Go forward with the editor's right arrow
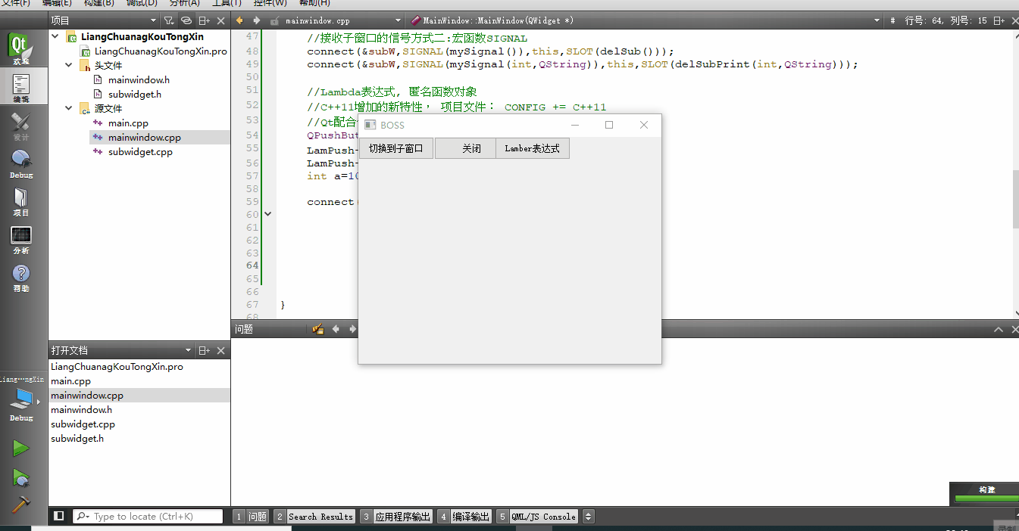The height and width of the screenshot is (531, 1019). tap(256, 20)
